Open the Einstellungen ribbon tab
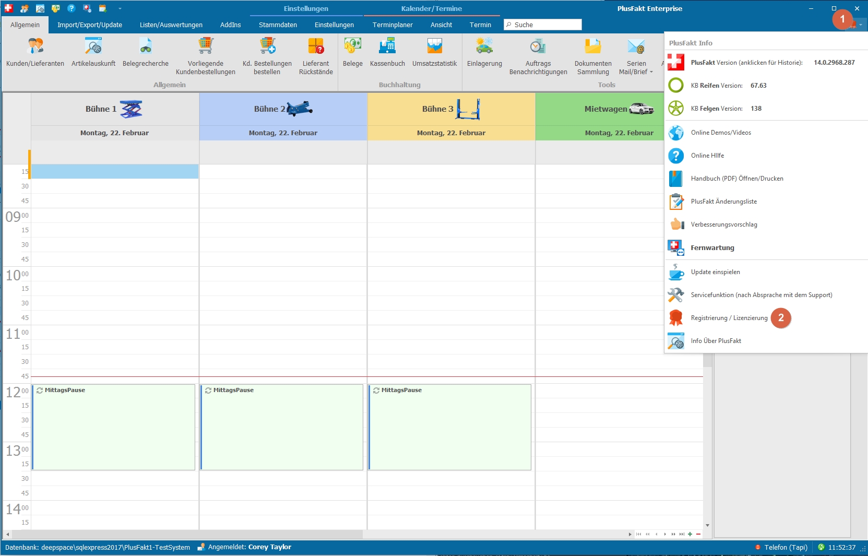Image resolution: width=868 pixels, height=556 pixels. [334, 25]
